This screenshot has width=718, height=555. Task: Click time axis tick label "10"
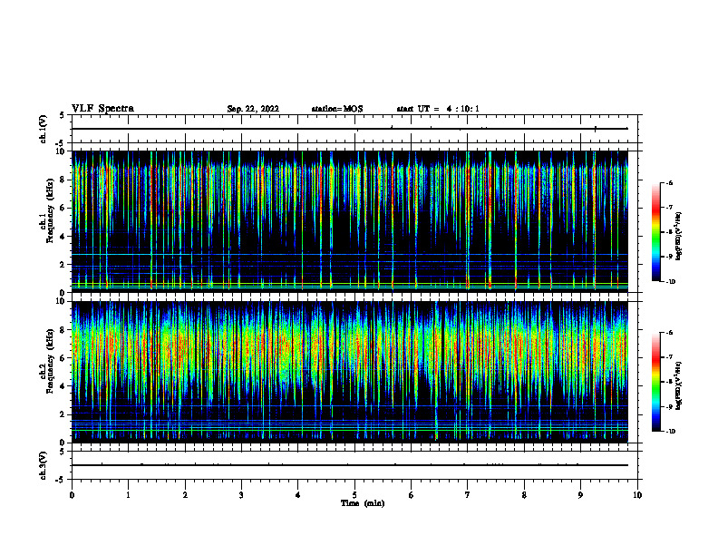pyautogui.click(x=637, y=495)
